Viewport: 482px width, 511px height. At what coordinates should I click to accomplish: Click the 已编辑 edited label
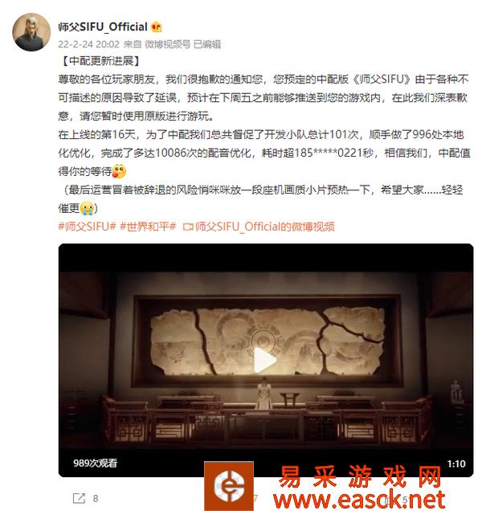pos(207,44)
